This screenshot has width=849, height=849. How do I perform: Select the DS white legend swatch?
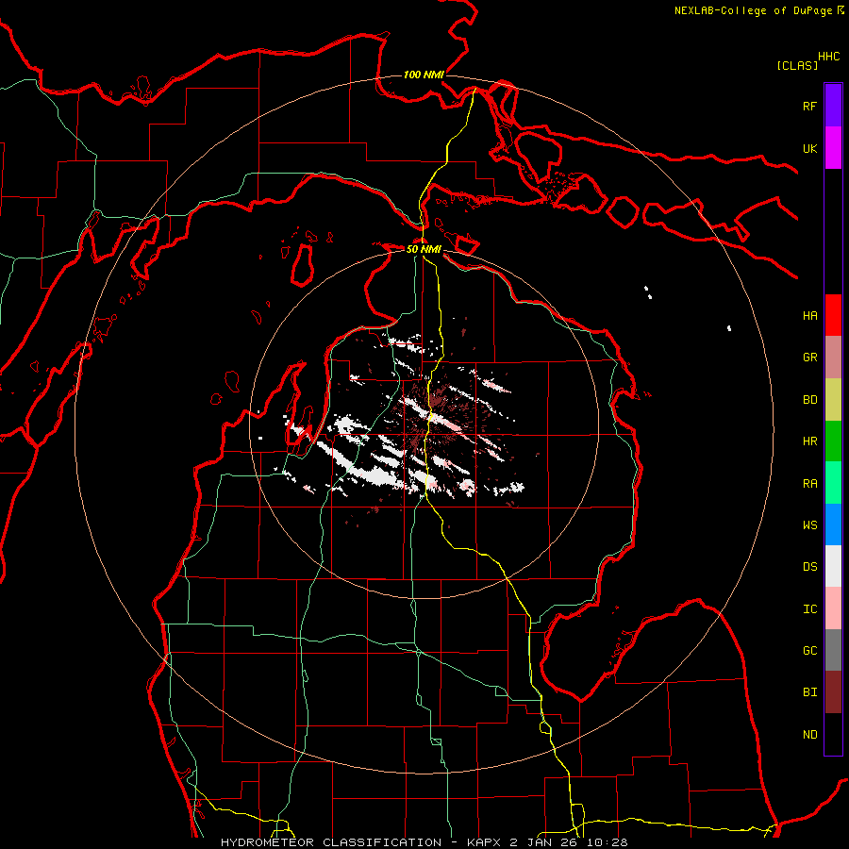[833, 566]
